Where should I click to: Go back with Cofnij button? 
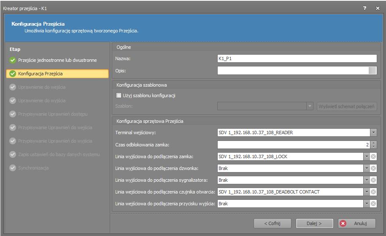(272, 223)
